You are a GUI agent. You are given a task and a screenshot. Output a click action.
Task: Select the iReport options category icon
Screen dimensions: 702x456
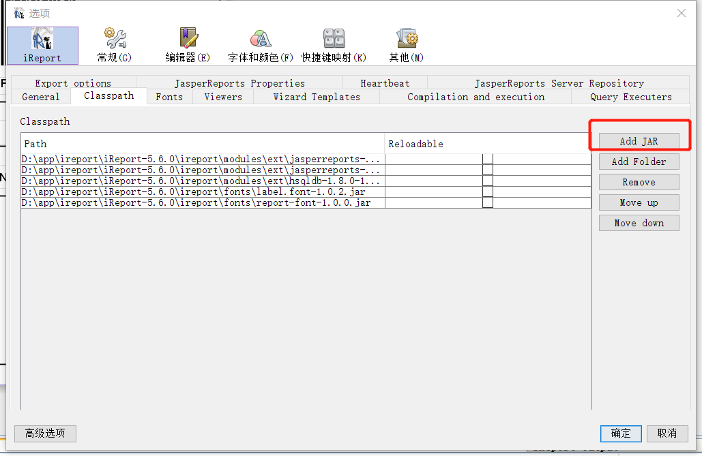click(42, 45)
